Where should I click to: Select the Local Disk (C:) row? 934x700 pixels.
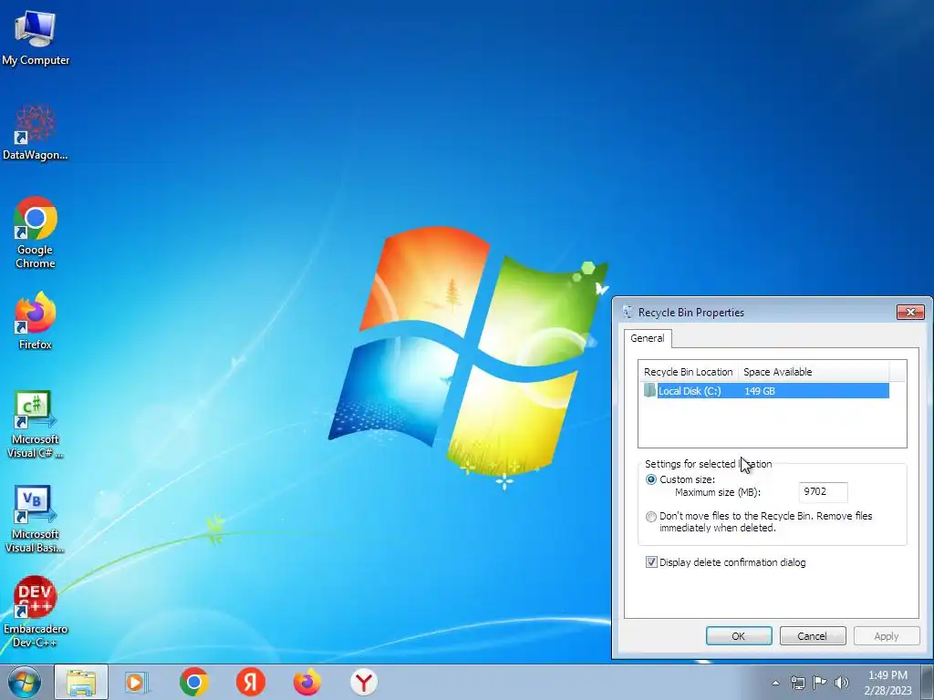coord(766,391)
